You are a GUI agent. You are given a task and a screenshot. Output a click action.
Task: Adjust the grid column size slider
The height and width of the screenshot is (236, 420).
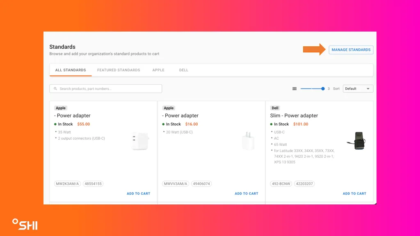point(312,88)
